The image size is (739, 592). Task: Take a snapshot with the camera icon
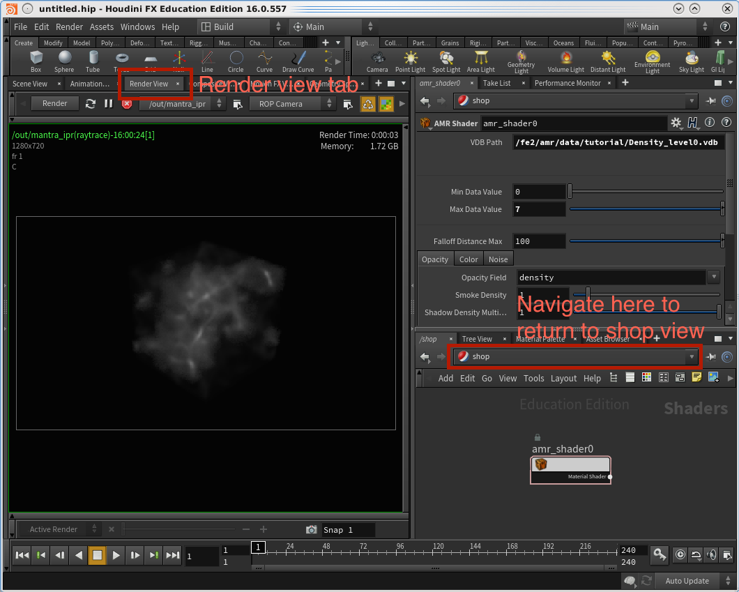(x=312, y=530)
